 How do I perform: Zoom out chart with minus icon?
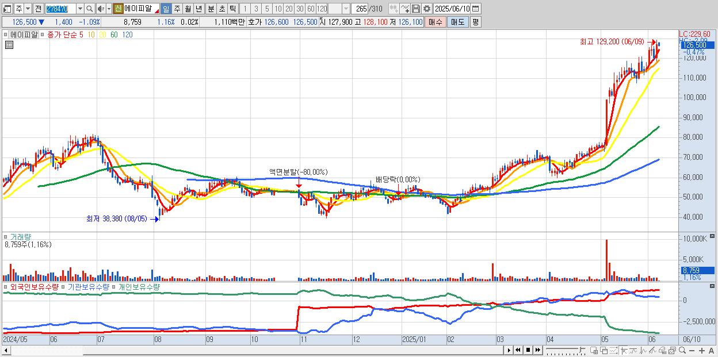[x=692, y=350]
